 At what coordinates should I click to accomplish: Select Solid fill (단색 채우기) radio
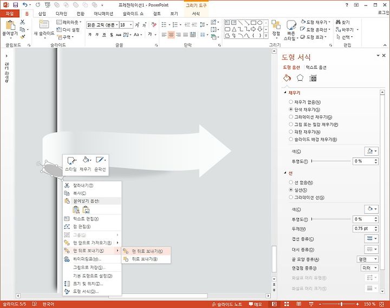(x=291, y=109)
